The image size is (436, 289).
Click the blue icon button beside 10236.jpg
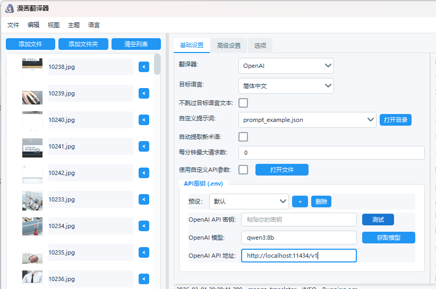[x=144, y=279]
